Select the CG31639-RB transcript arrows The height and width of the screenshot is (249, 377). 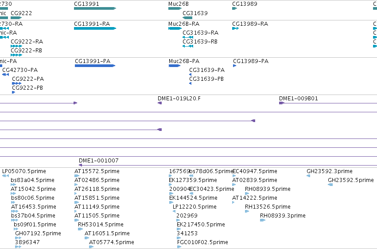188,46
